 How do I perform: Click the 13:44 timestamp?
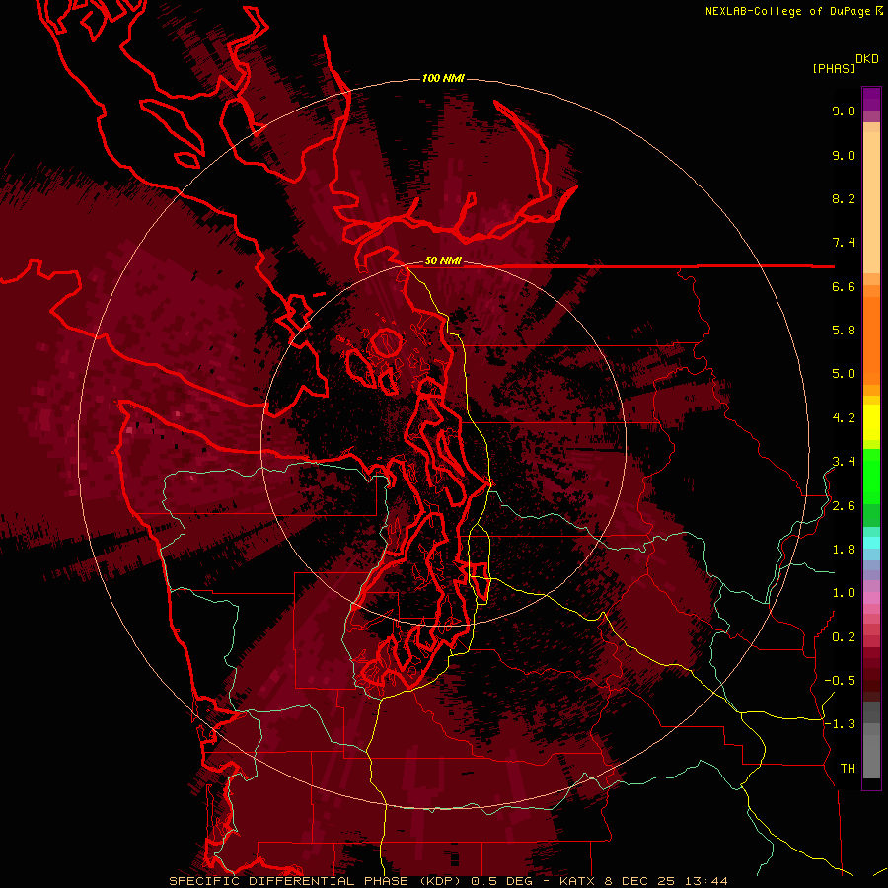[x=705, y=881]
